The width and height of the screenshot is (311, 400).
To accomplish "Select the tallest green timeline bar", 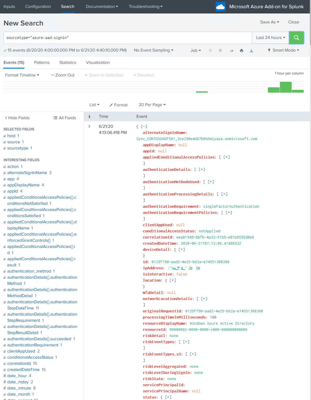I will (286, 87).
